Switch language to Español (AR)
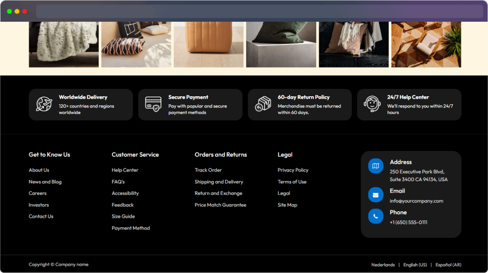Viewport: 488px width, 273px height. pyautogui.click(x=448, y=265)
